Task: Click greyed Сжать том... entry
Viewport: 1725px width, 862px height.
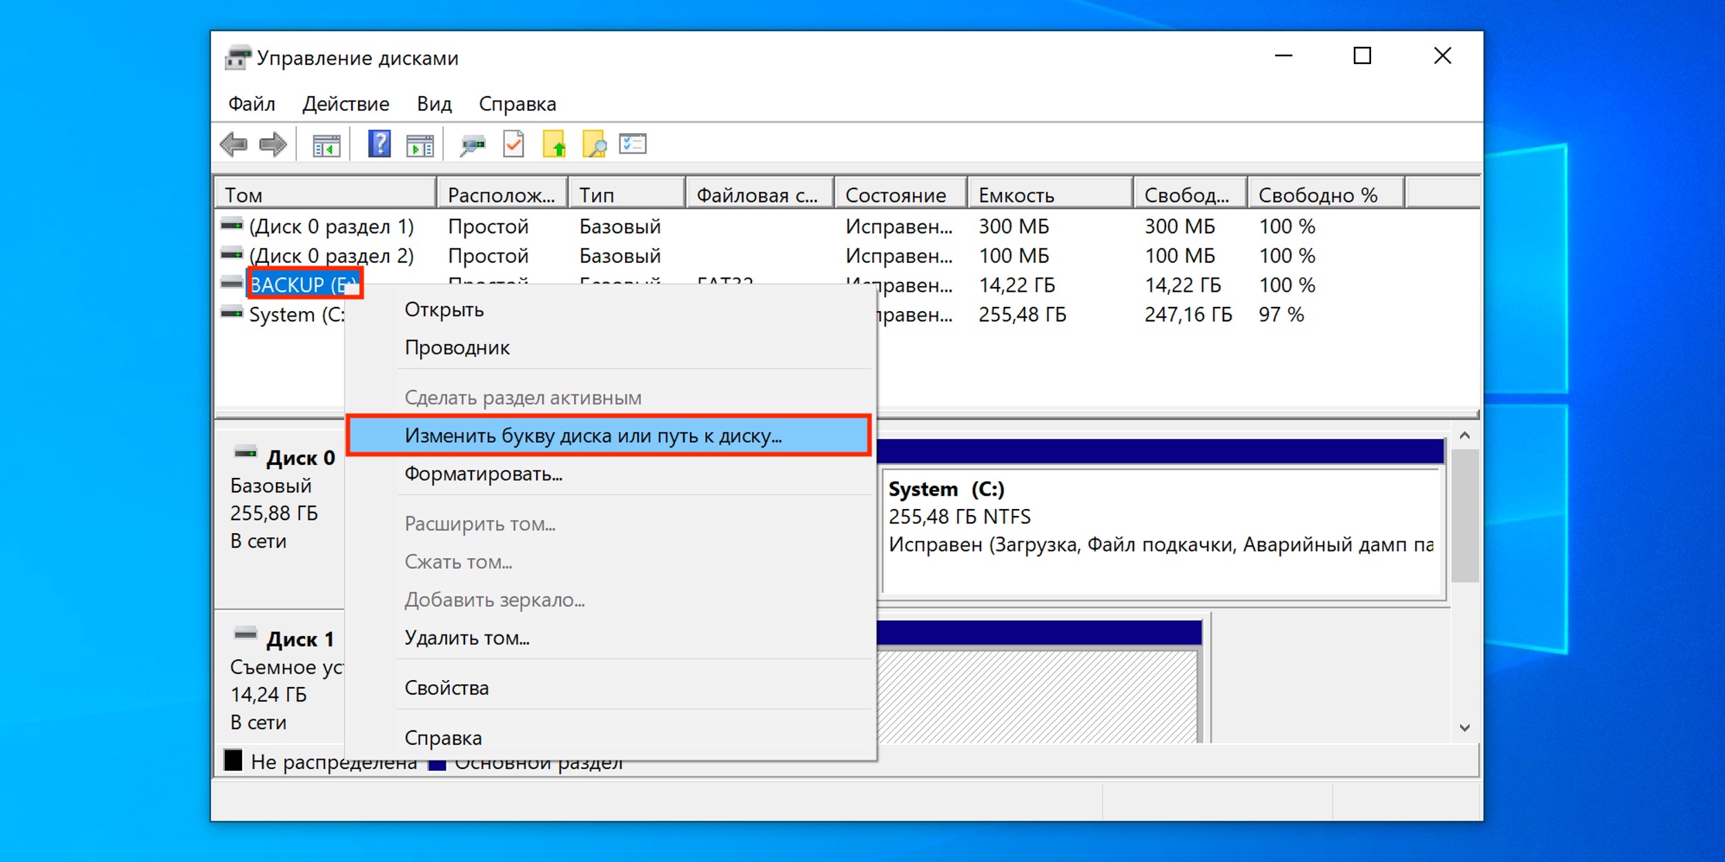Action: click(x=611, y=562)
